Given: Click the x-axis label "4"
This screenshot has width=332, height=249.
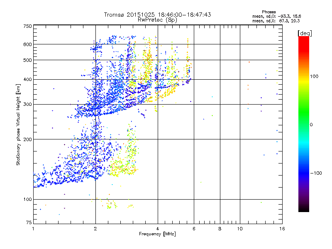Looking at the screenshot, I should click(158, 229).
